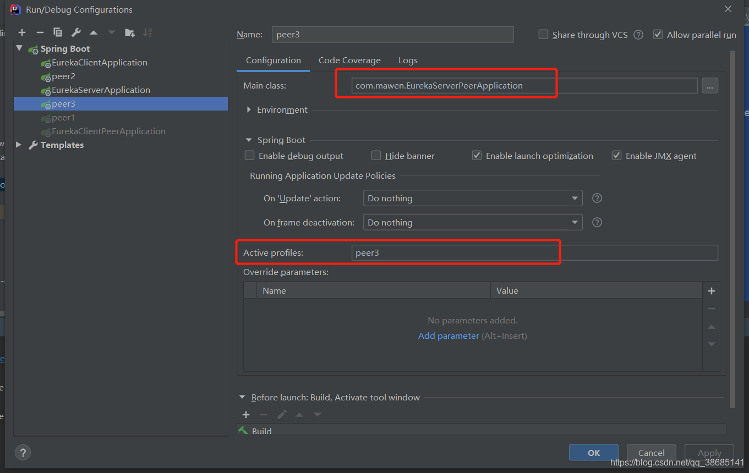Expand the Templates tree node

[x=19, y=145]
